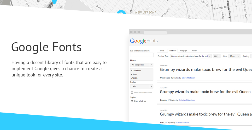Viewport: 252px width, 130px height.
Task: Open the keyboard dropdown arrow
Action: point(219,56)
